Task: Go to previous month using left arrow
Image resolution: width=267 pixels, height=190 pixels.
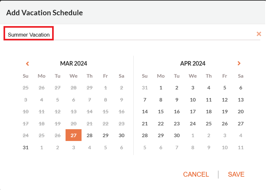Action: point(27,64)
